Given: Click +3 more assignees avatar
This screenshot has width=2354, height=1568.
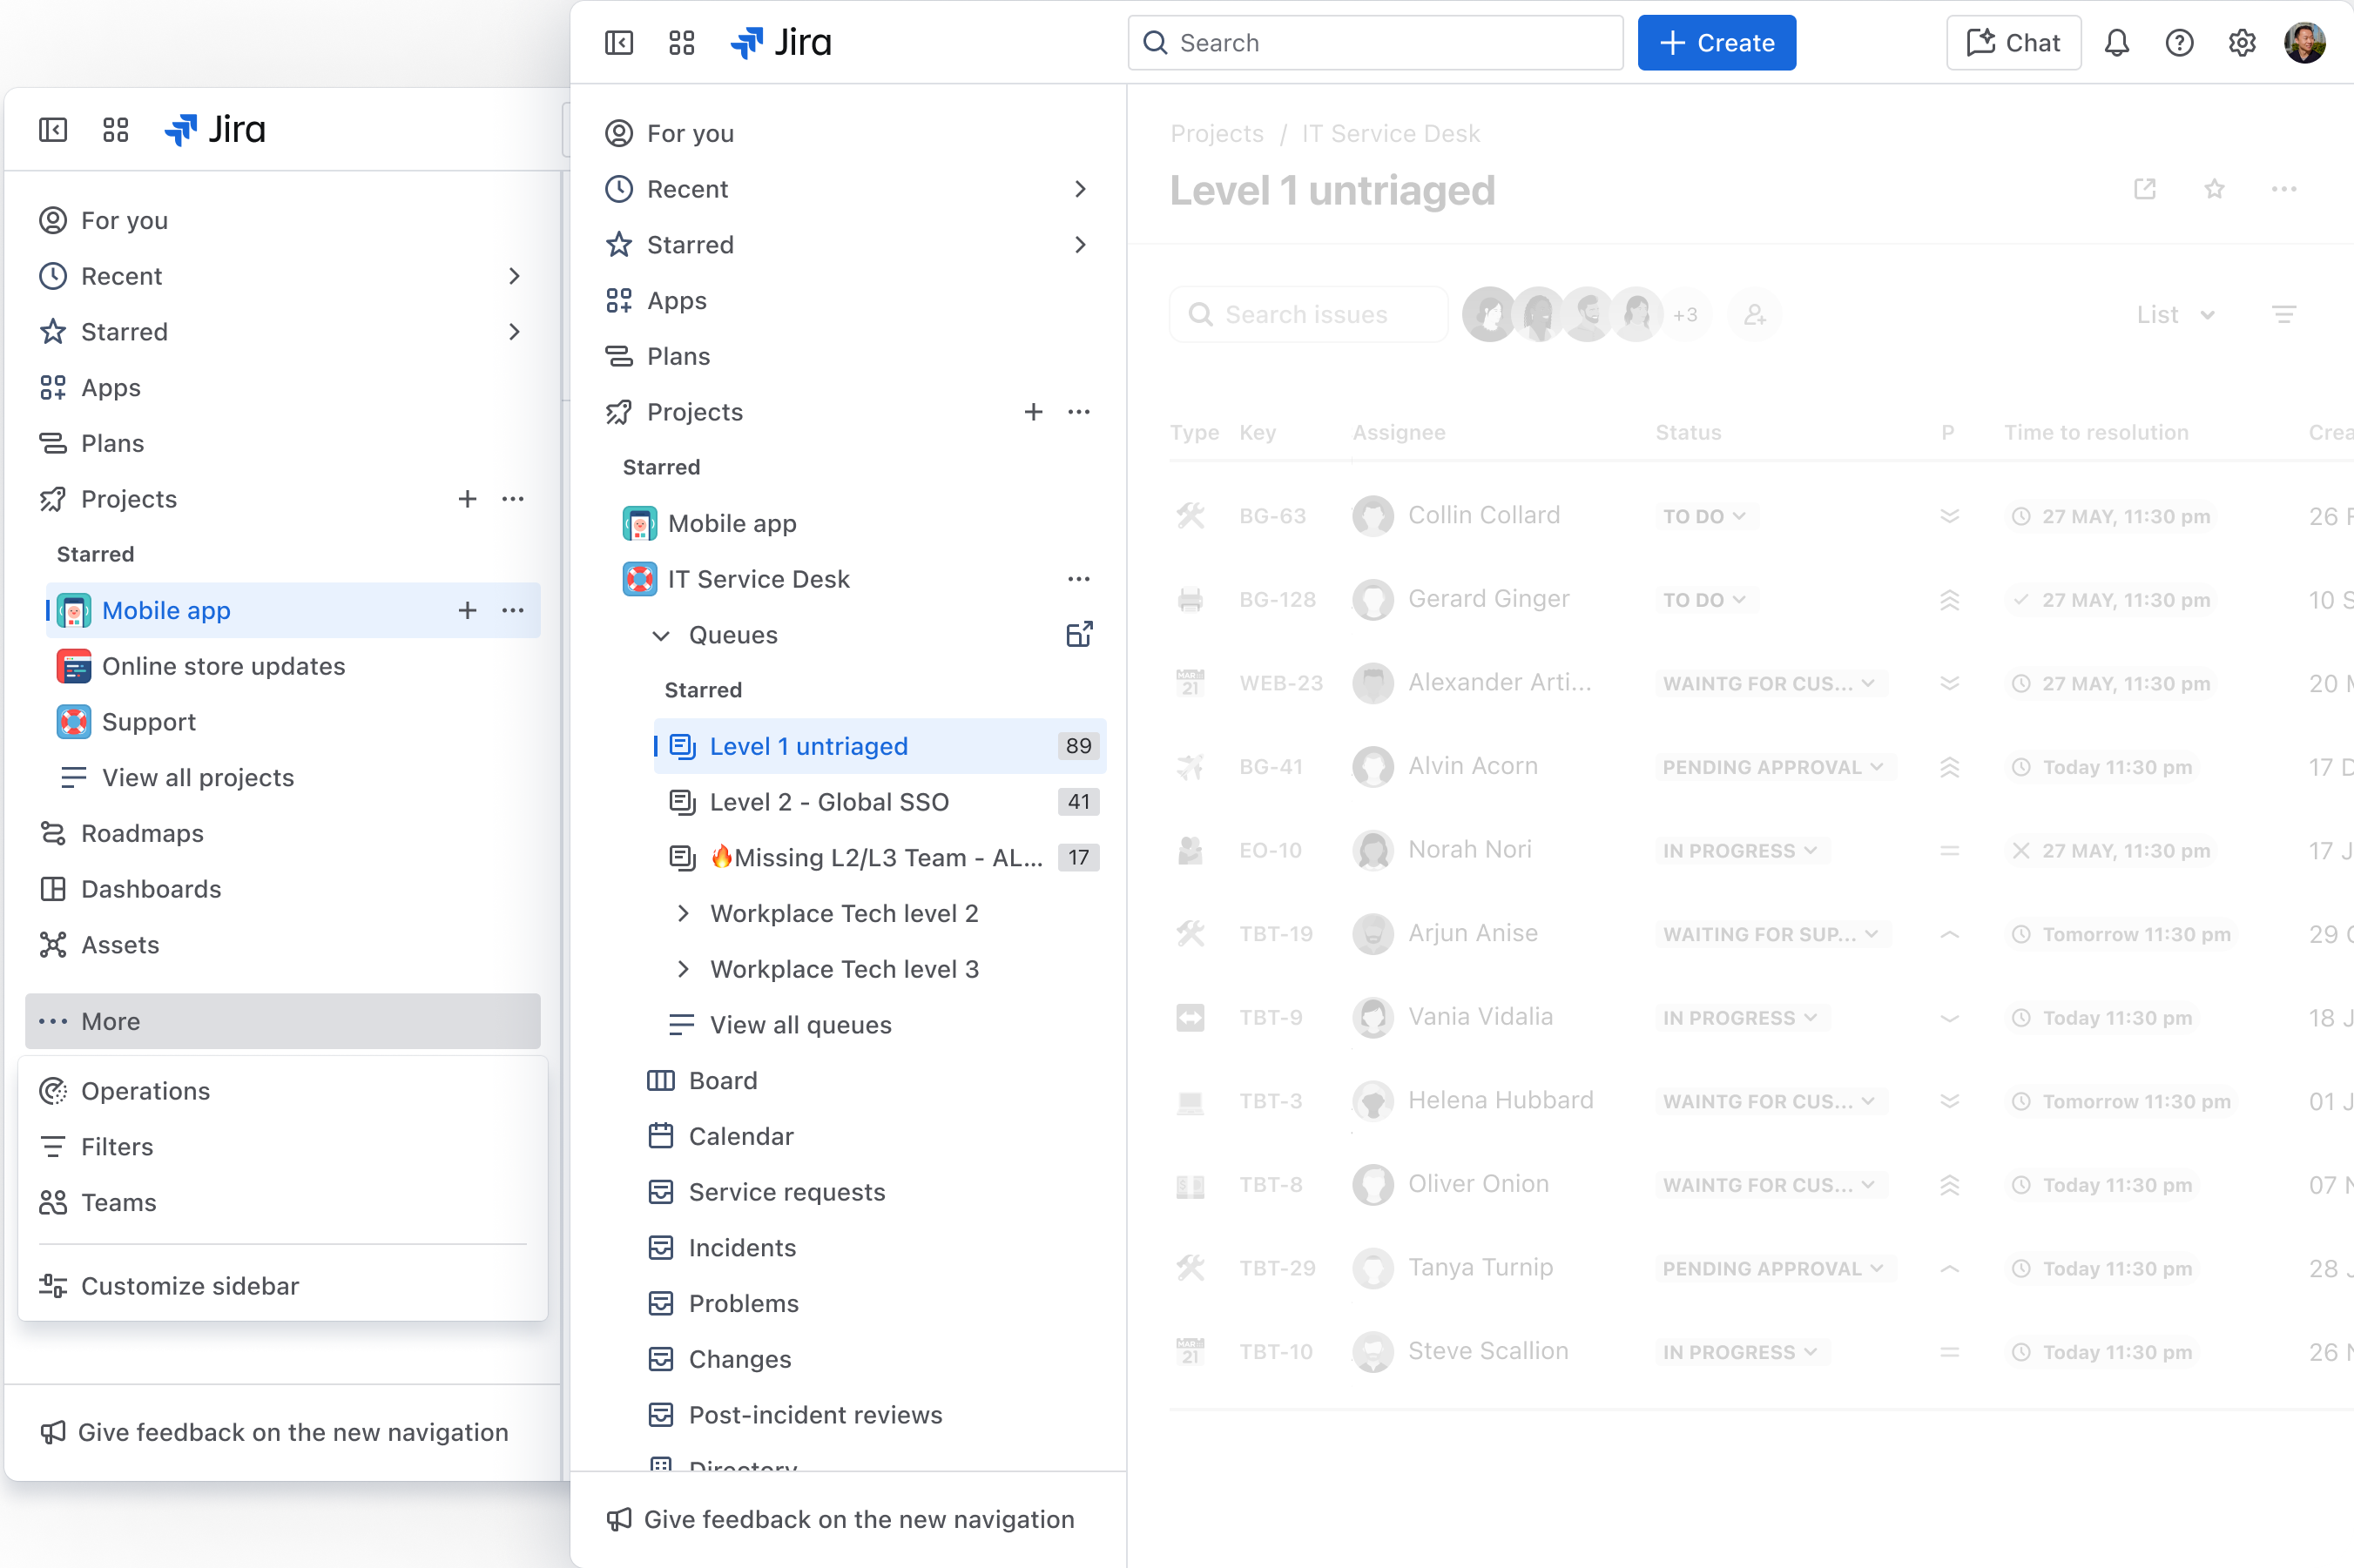Looking at the screenshot, I should [x=1686, y=315].
